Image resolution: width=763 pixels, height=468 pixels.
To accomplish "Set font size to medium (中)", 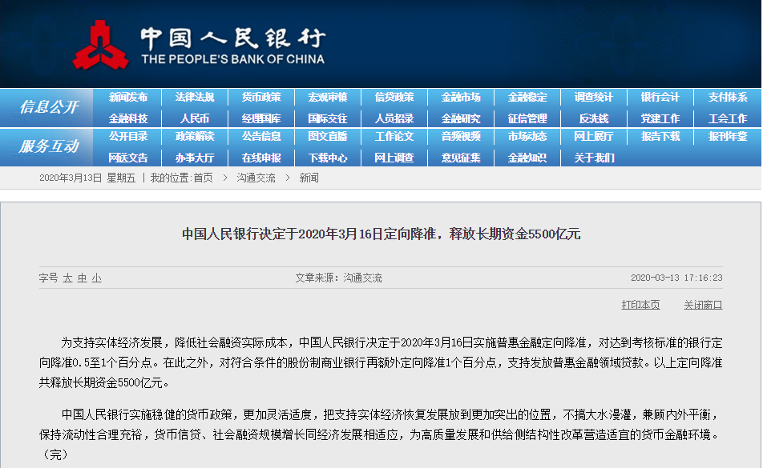I will (x=82, y=278).
